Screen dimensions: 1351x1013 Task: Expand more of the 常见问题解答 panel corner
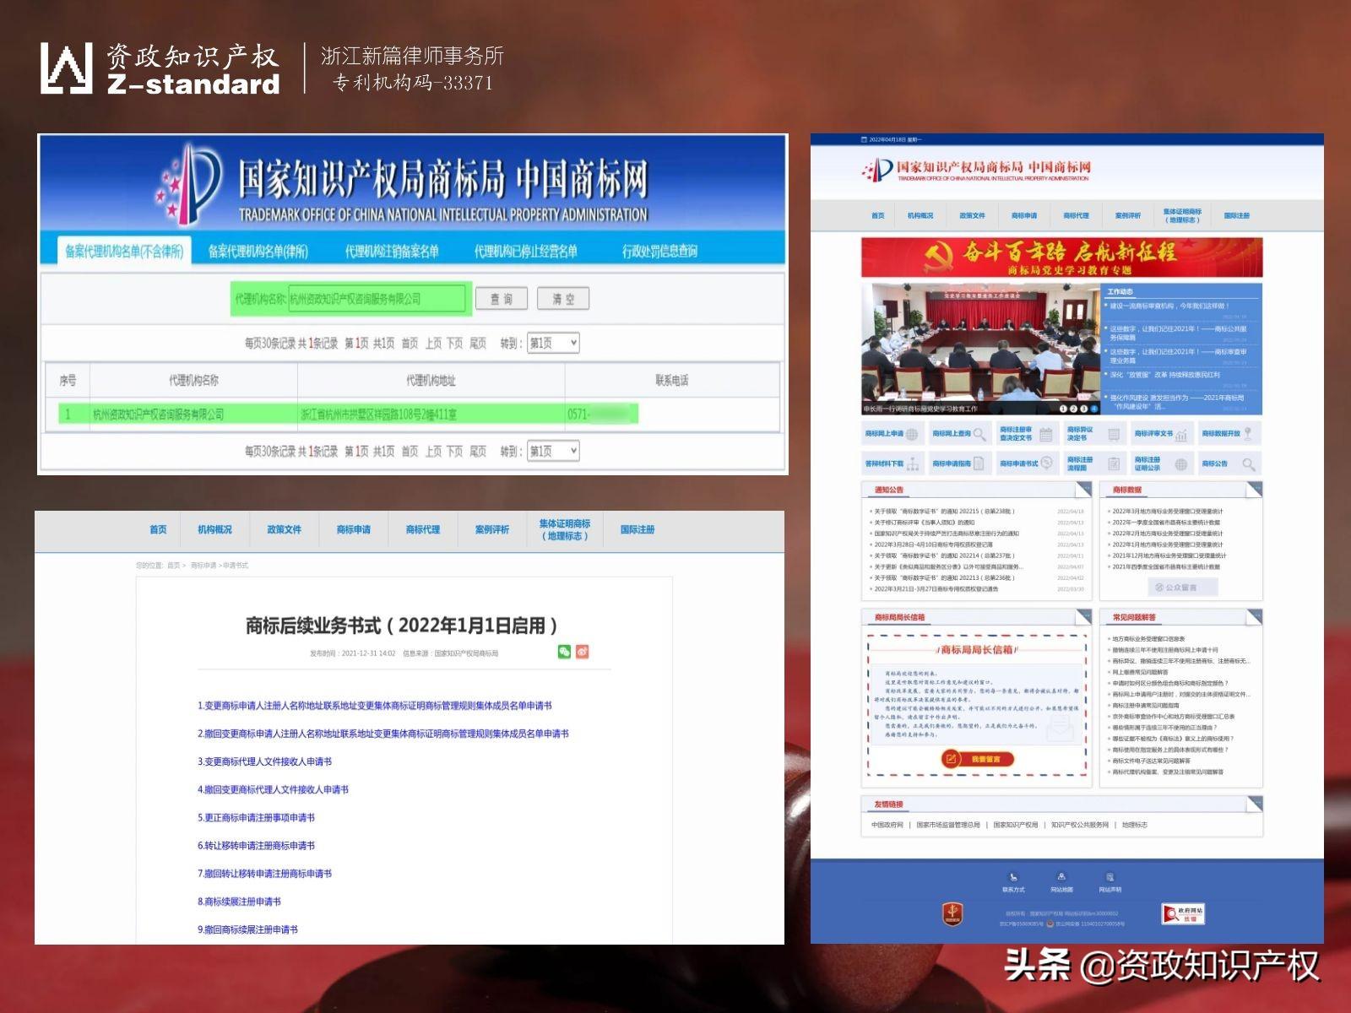coord(1254,618)
